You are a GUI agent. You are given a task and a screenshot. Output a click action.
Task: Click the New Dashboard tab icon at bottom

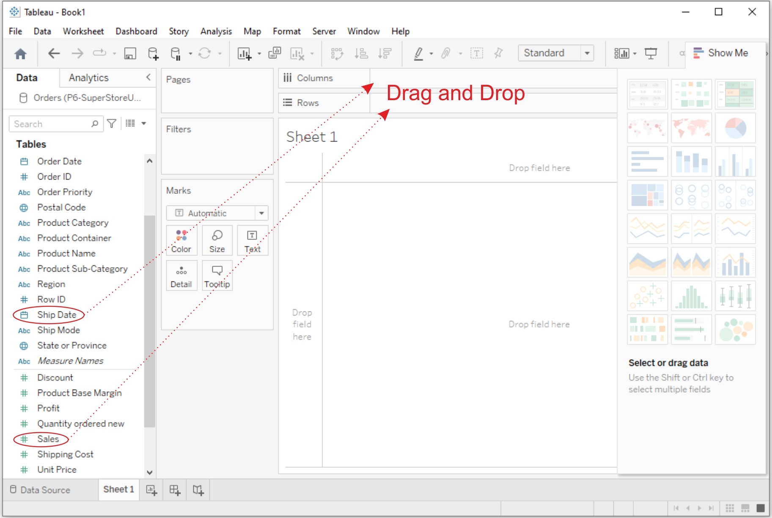175,490
